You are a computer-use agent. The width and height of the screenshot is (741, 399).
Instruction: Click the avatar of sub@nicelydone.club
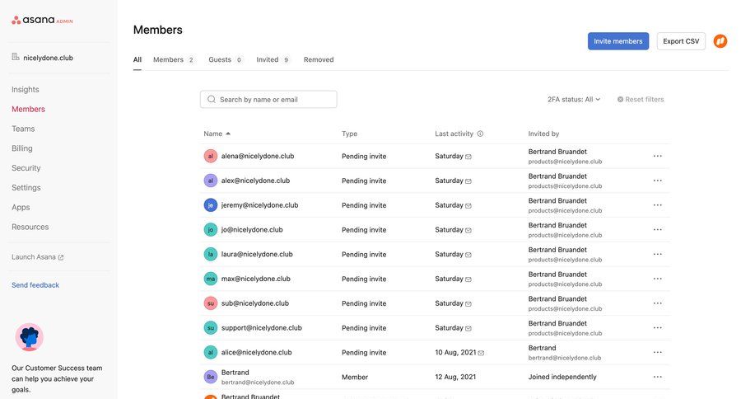[210, 303]
